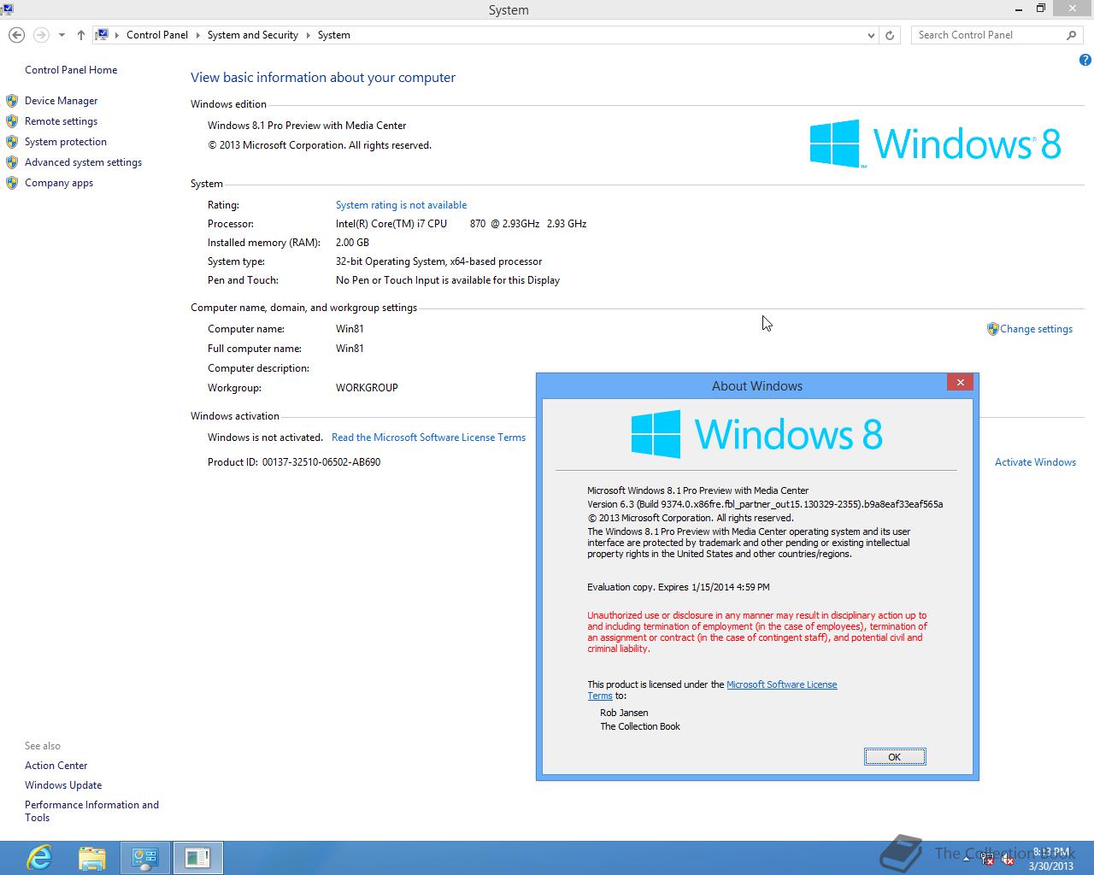Screen dimensions: 1094x875
Task: Click the WORKGROUP value text
Action: tap(367, 388)
